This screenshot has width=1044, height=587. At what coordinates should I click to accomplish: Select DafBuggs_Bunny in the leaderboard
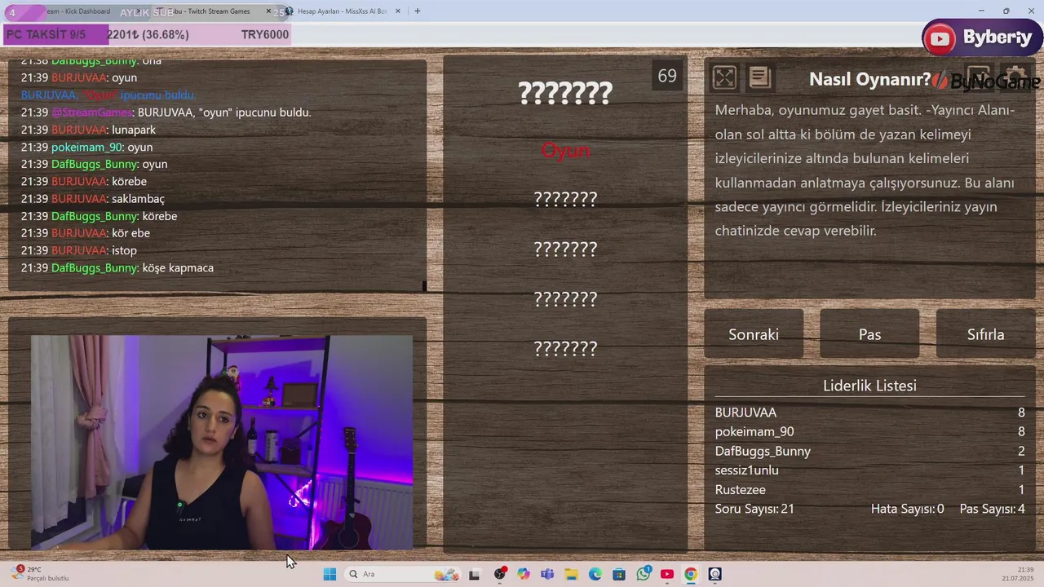pyautogui.click(x=763, y=451)
